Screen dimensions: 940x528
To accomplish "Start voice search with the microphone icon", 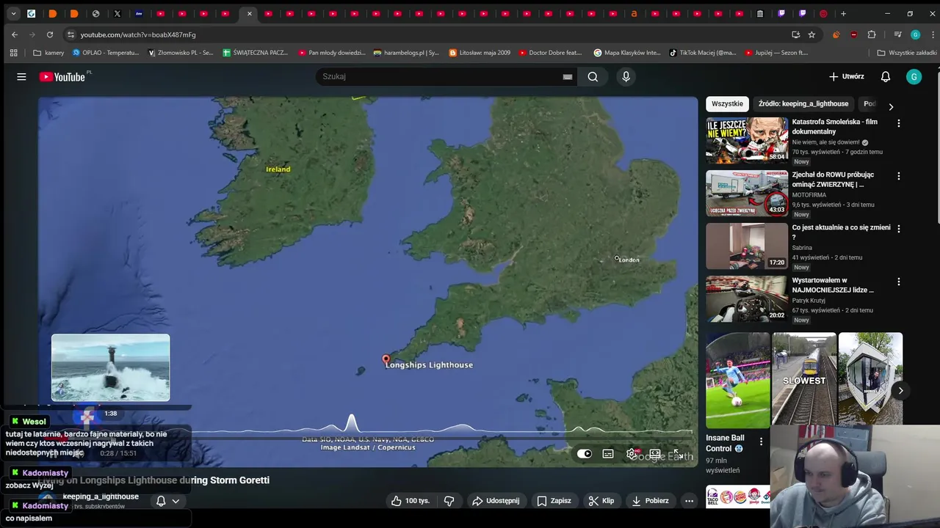I will pyautogui.click(x=626, y=76).
